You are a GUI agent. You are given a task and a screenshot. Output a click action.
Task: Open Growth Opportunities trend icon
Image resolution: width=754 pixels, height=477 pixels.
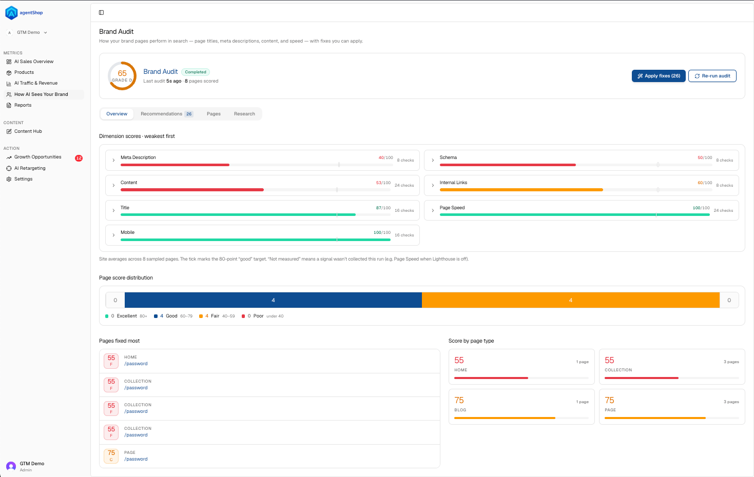[9, 157]
